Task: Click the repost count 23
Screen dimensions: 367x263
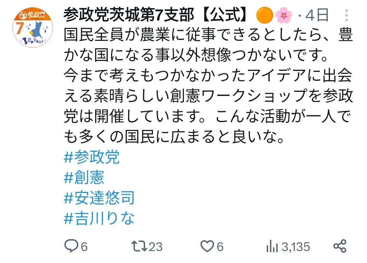Action: (x=155, y=247)
